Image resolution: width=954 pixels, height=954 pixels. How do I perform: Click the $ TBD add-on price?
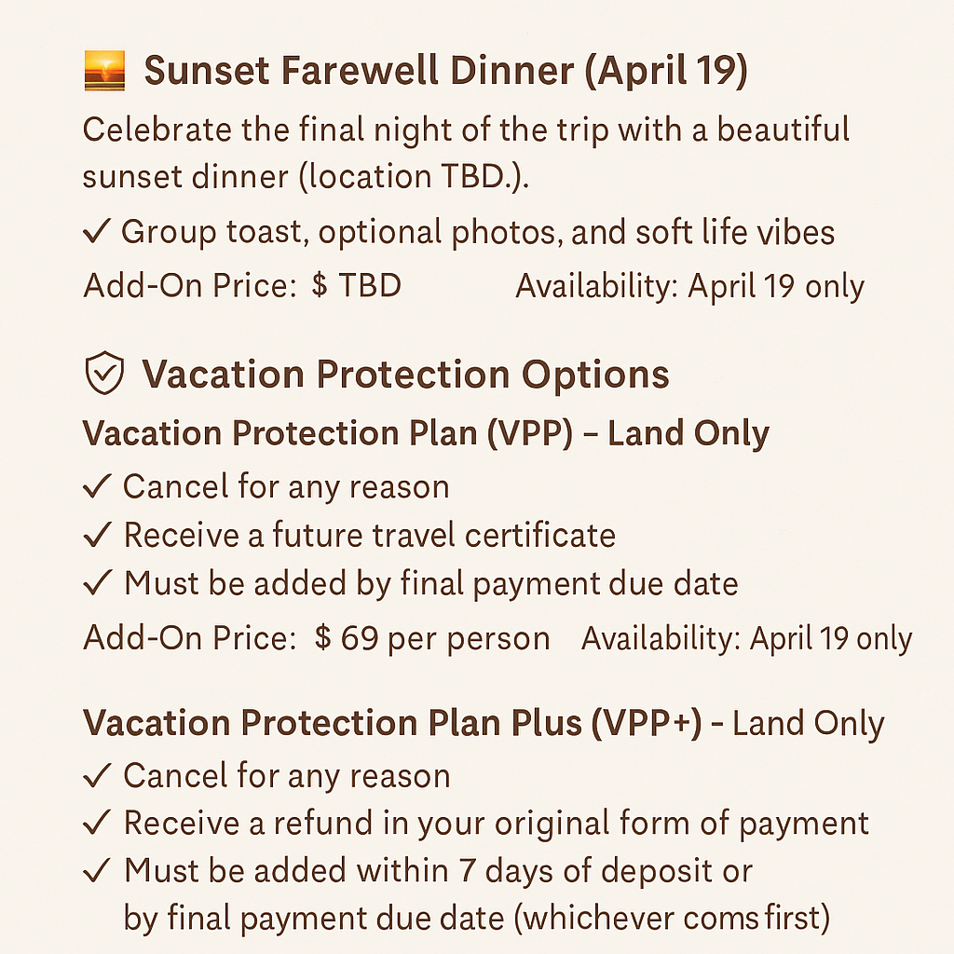(357, 286)
